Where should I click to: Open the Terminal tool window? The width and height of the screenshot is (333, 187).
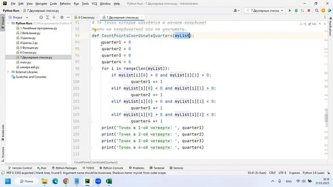(x=157, y=168)
